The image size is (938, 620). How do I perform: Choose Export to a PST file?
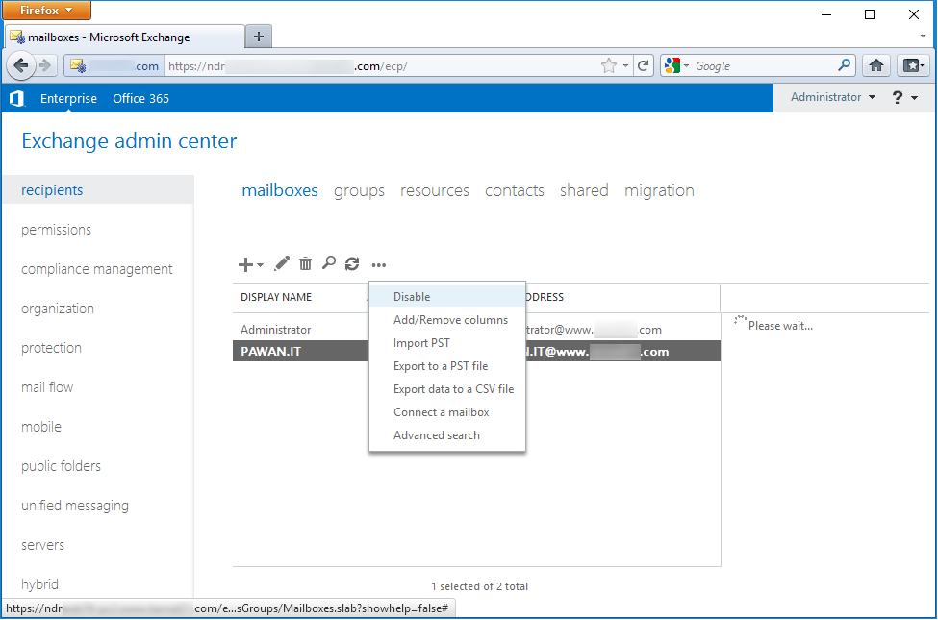point(446,366)
